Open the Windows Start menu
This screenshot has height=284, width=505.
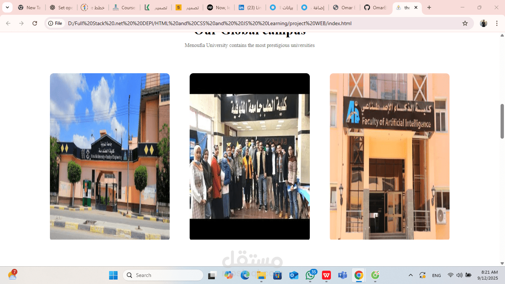click(113, 275)
